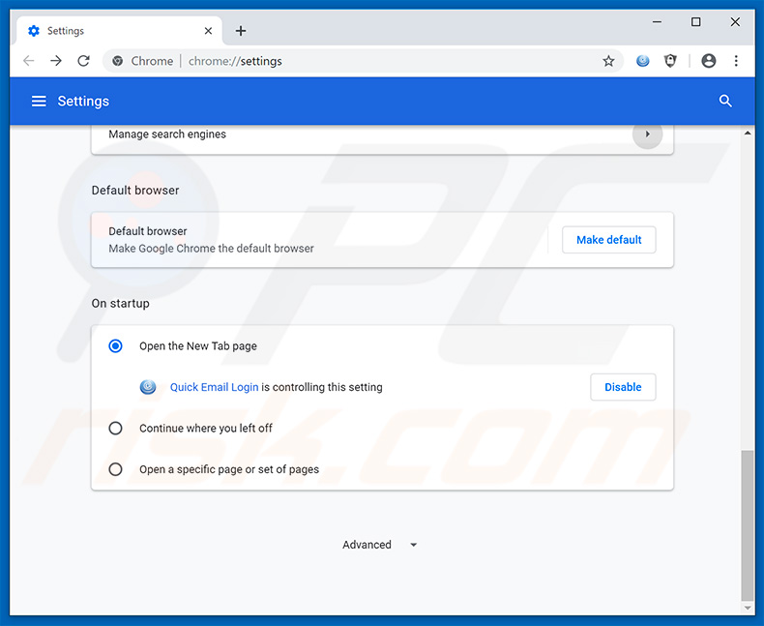Search settings with the magnifier icon
Viewport: 764px width, 626px height.
point(725,101)
